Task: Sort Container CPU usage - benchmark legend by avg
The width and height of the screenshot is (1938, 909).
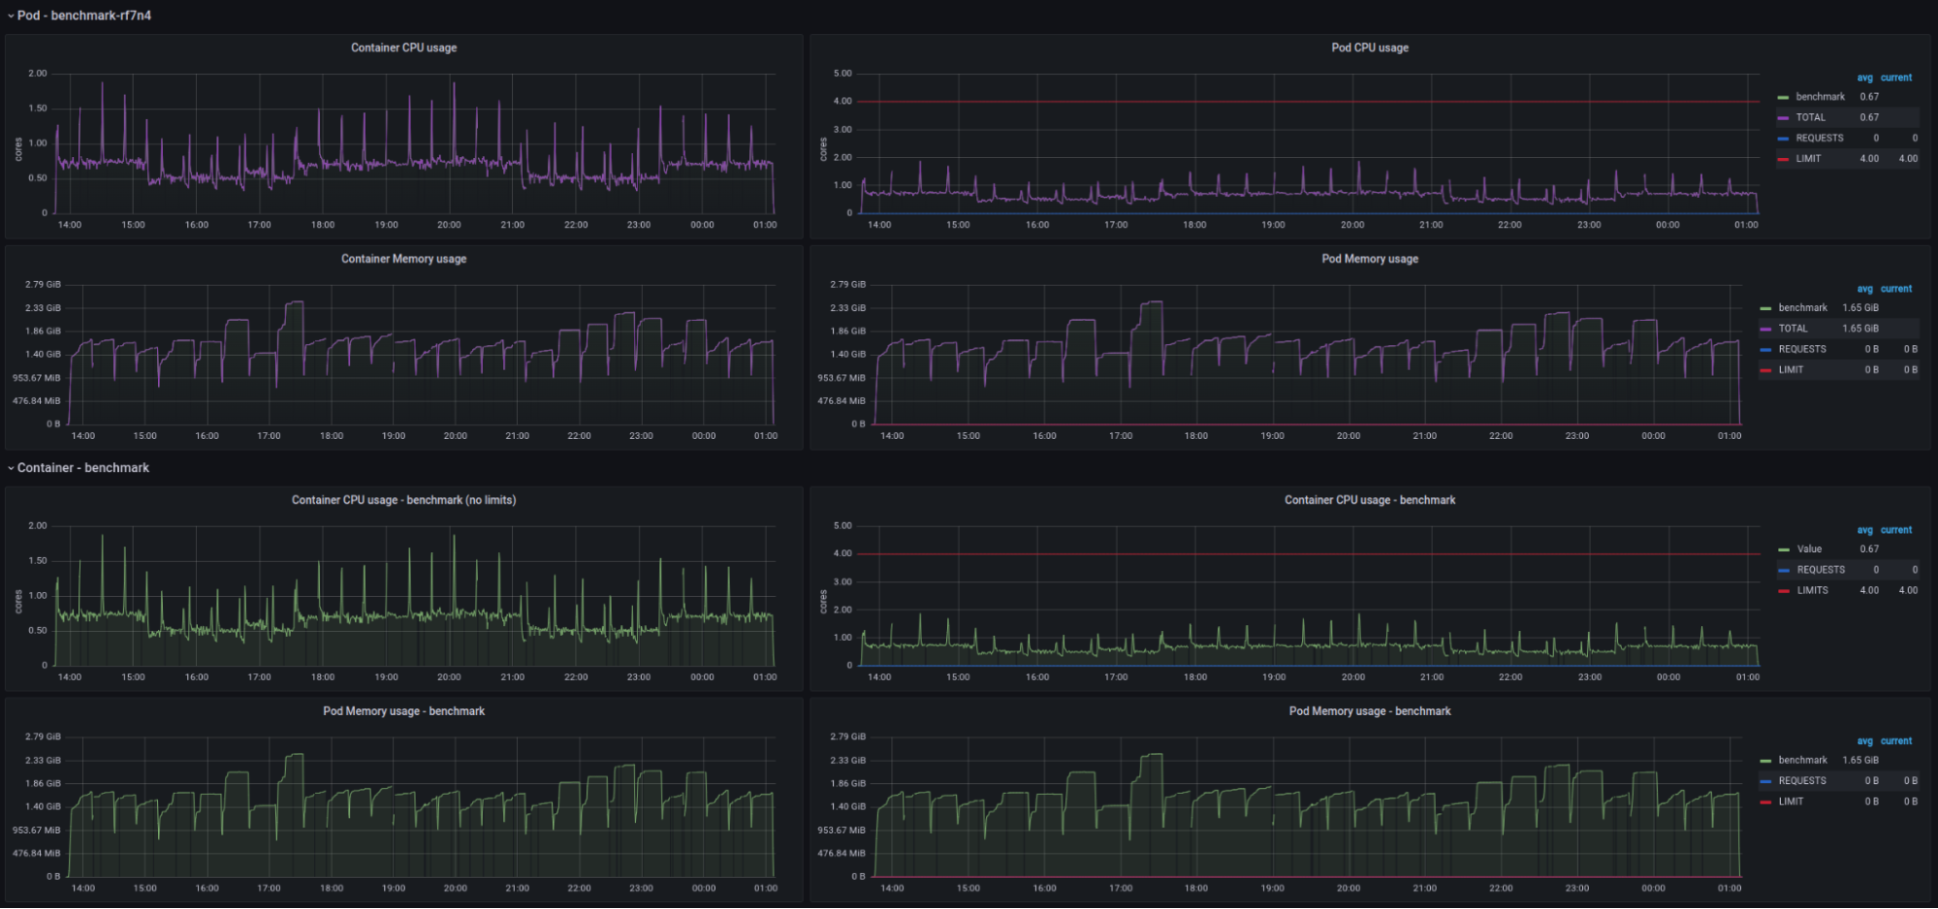Action: [x=1865, y=530]
